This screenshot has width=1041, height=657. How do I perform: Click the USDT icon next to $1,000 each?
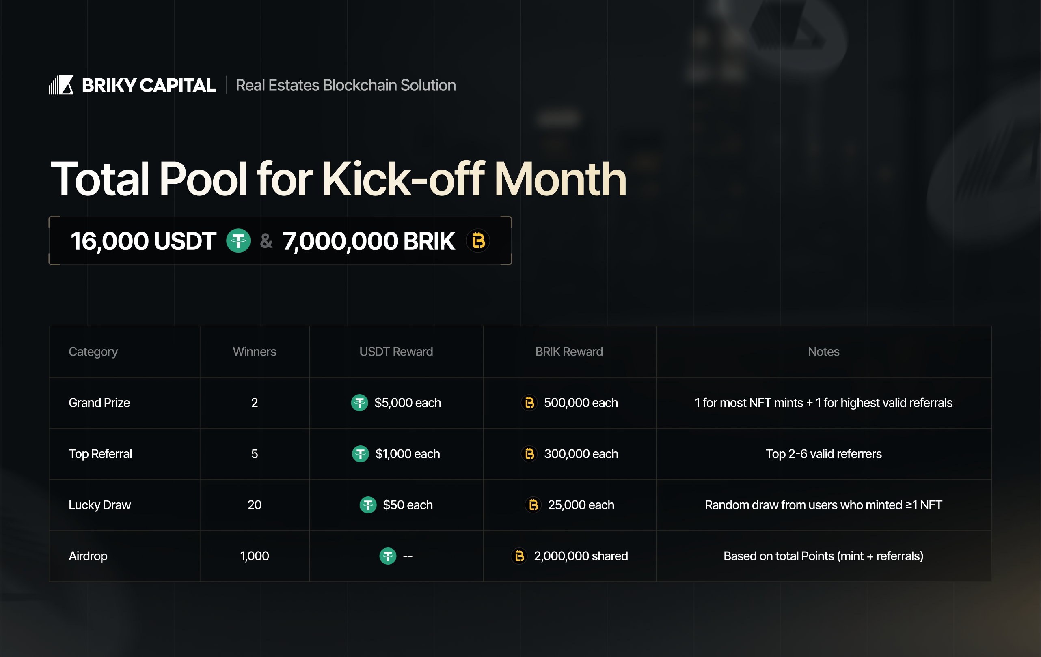pyautogui.click(x=360, y=453)
